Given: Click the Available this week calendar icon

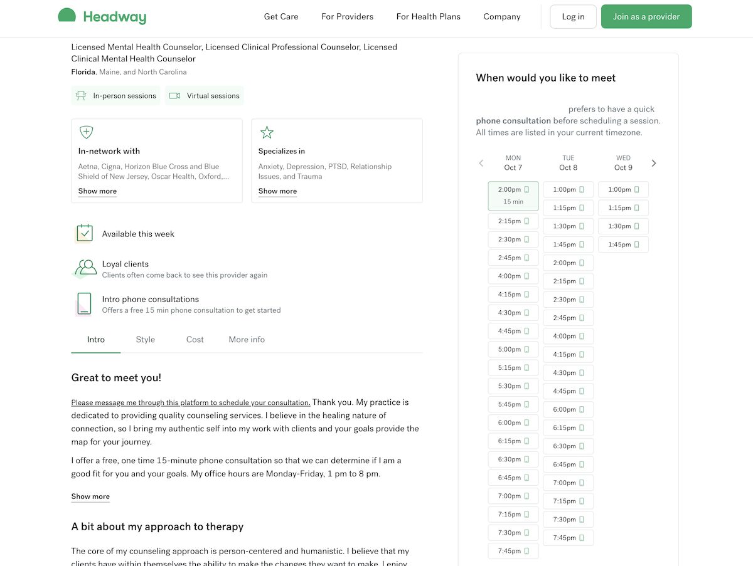Looking at the screenshot, I should pos(85,233).
